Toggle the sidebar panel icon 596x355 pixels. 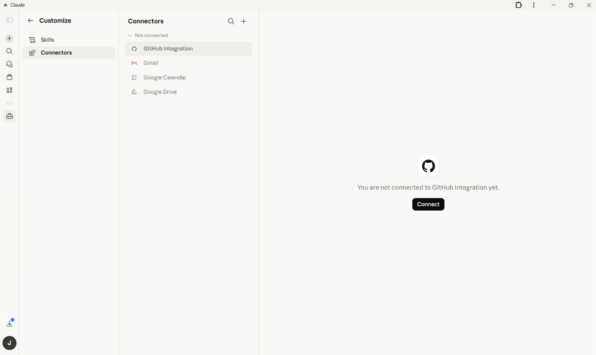click(x=10, y=20)
